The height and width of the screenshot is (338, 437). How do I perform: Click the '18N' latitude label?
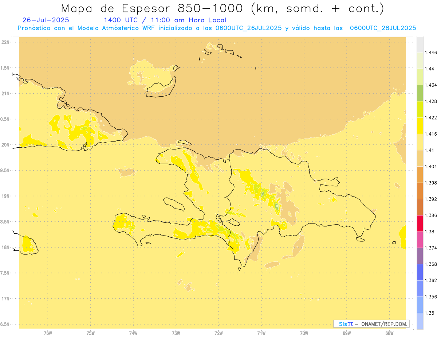tap(6, 247)
